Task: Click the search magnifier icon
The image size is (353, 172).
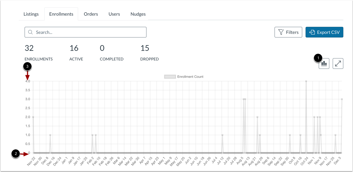Action: [x=30, y=32]
